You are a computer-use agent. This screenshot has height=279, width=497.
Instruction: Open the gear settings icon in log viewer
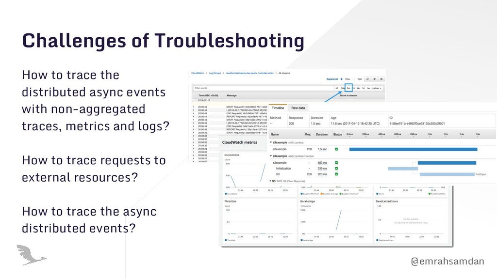(x=374, y=79)
